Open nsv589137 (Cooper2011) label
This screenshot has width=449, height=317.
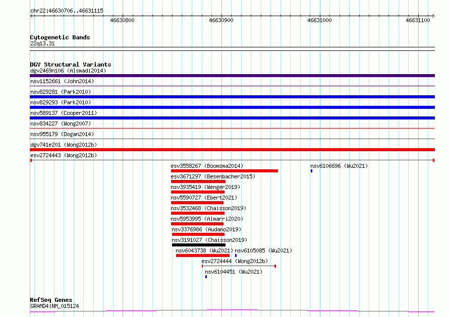(64, 113)
